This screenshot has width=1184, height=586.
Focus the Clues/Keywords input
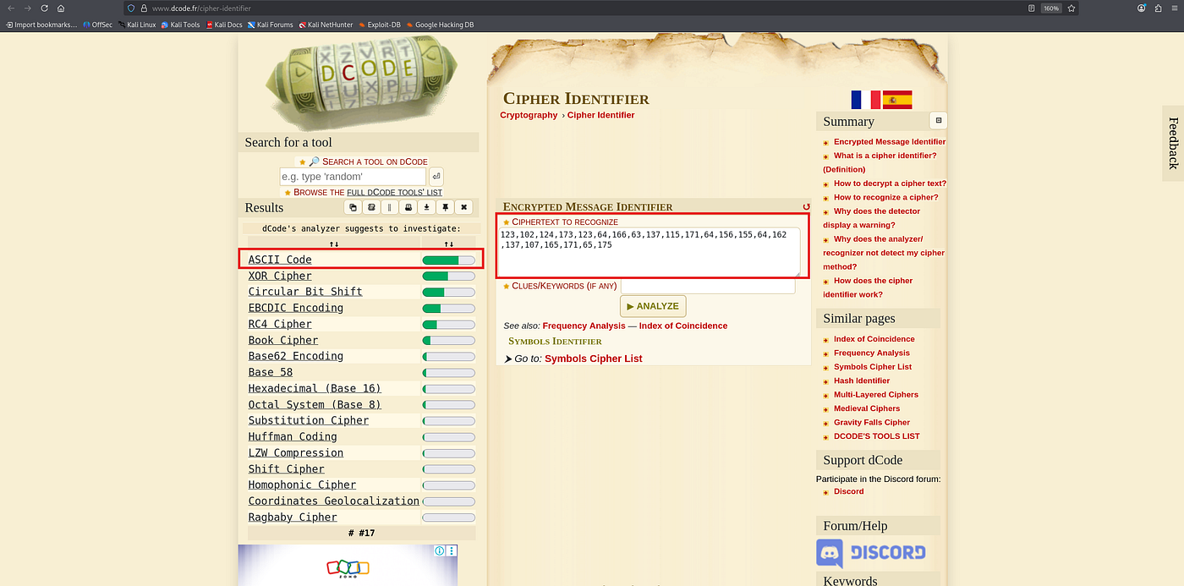(x=708, y=286)
